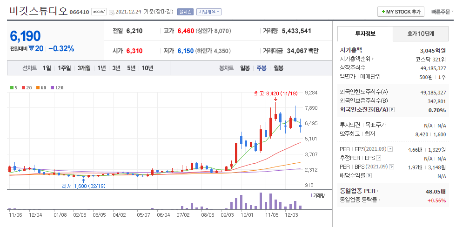
Task: Open the PER help question-mark icon
Action: [390, 149]
